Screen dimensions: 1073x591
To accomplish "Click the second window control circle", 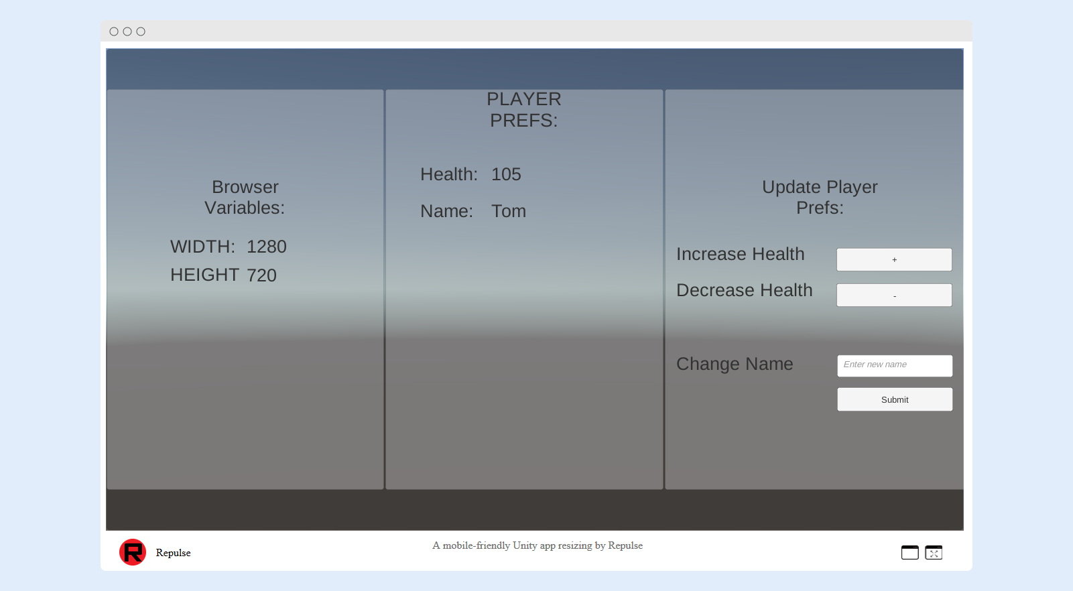I will (x=127, y=31).
